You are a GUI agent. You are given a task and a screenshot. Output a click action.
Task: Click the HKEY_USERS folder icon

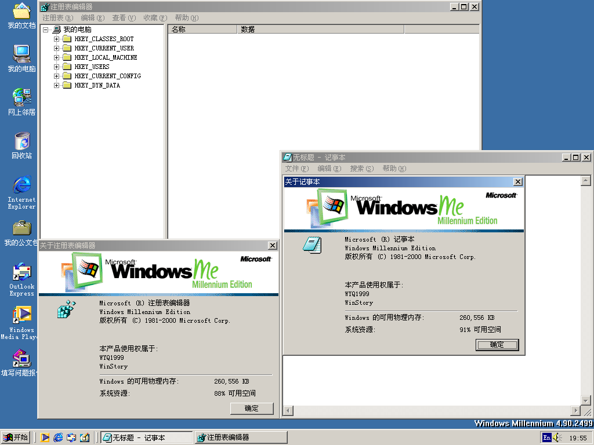click(x=67, y=67)
